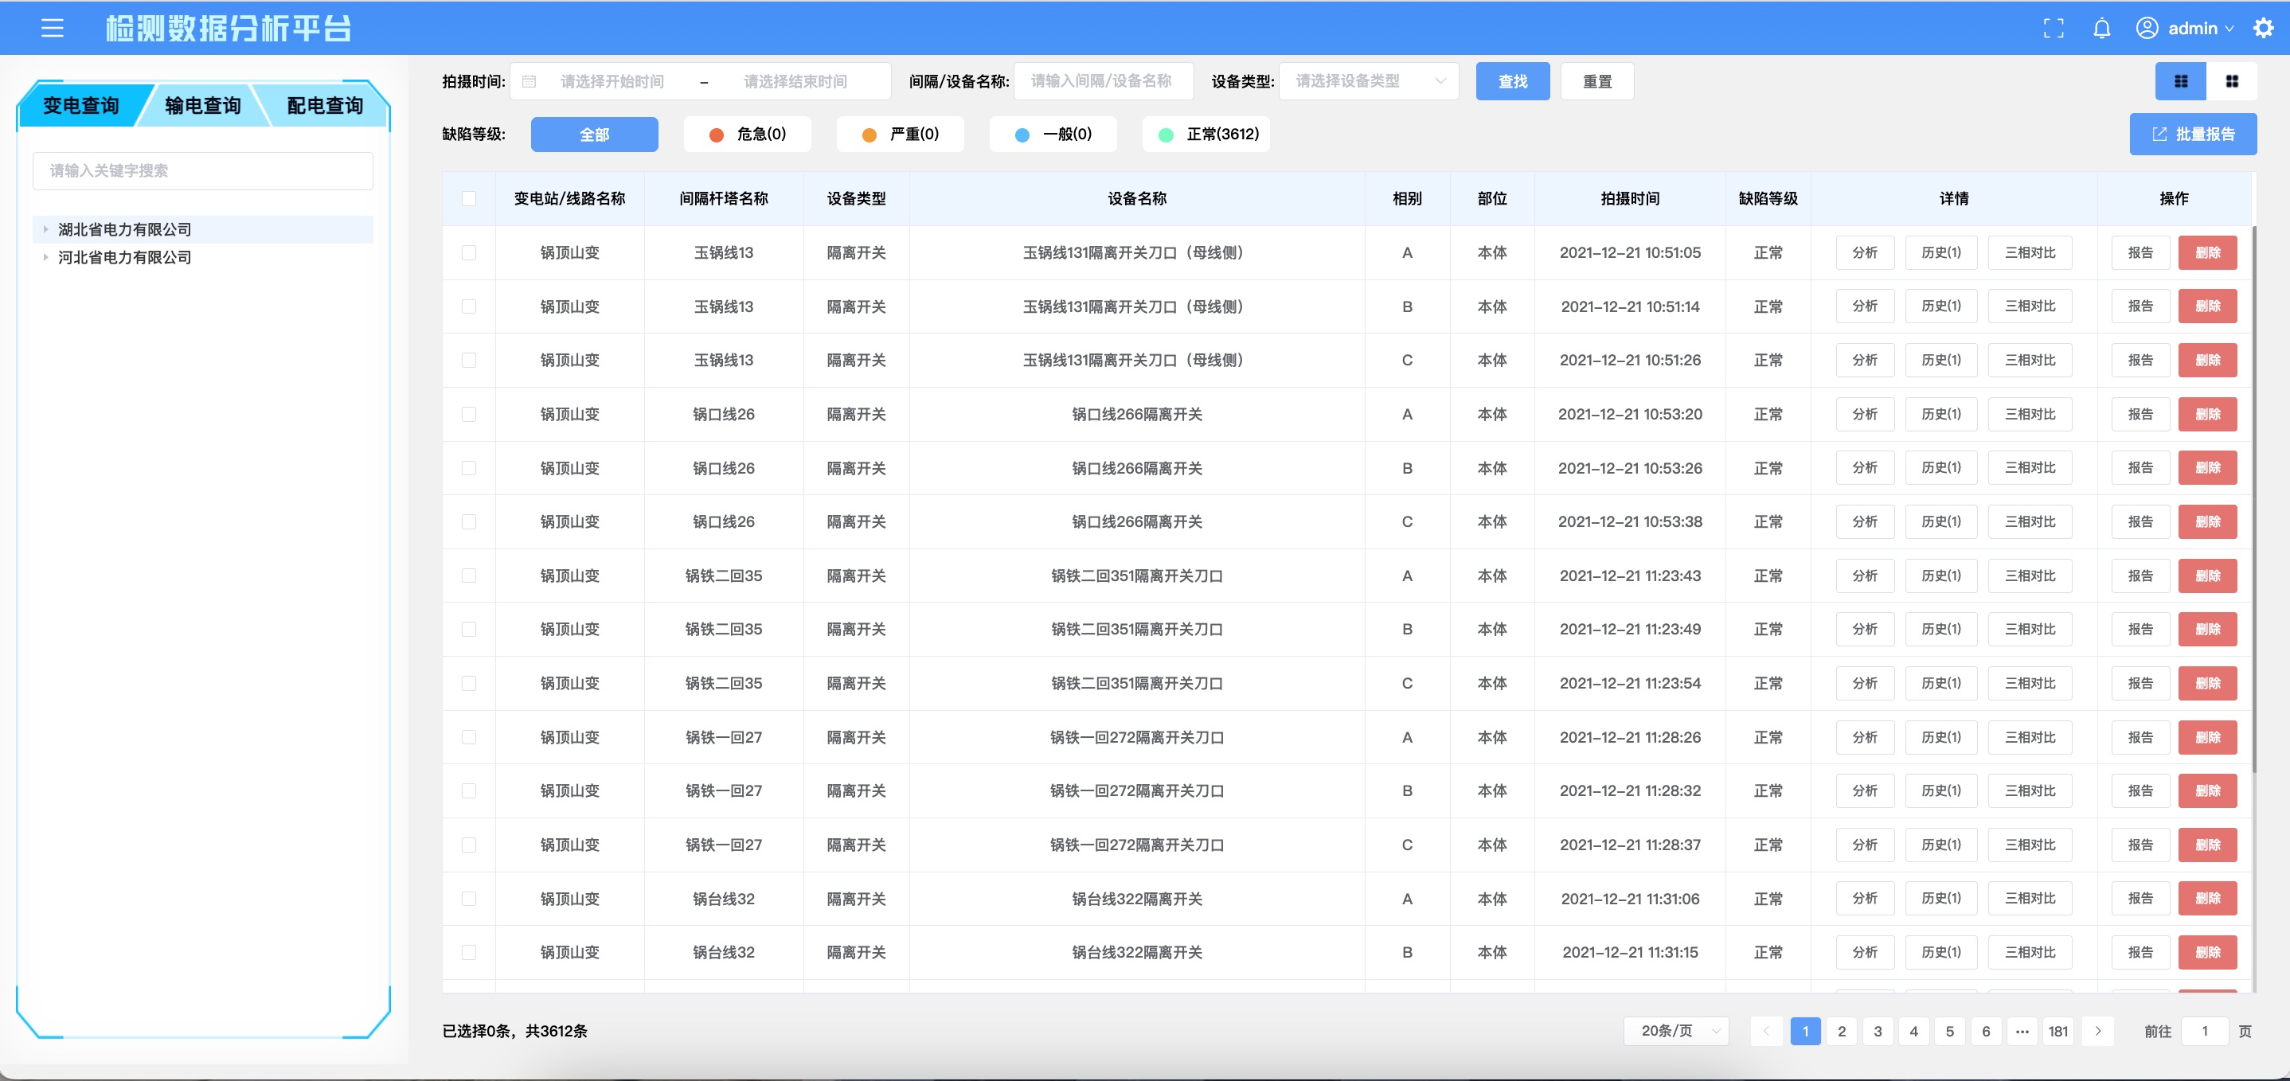Screen dimensions: 2290x1081
Task: Click the end time 请选择结束时间 field
Action: pos(795,82)
